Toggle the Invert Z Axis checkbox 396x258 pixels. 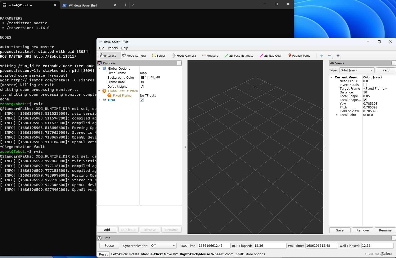point(365,85)
